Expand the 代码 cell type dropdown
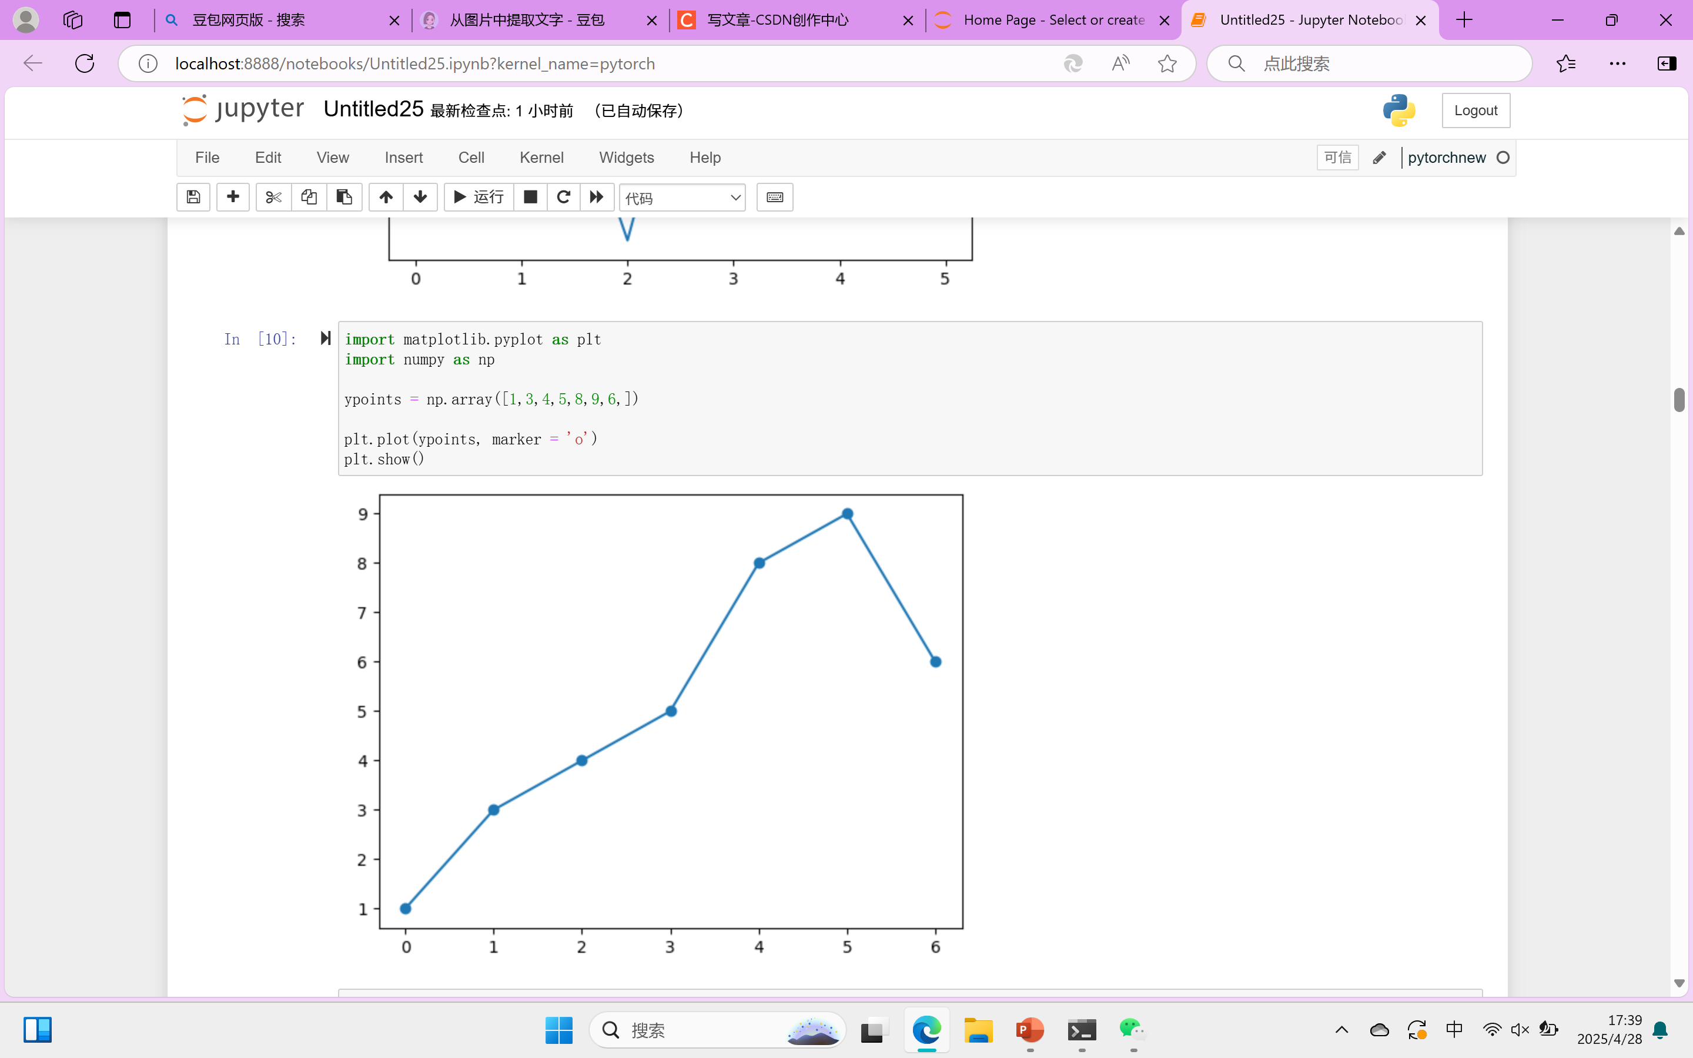This screenshot has width=1693, height=1058. (682, 198)
